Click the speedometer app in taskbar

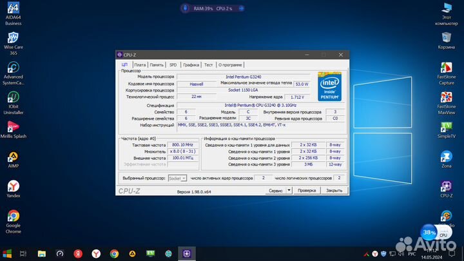click(x=60, y=254)
